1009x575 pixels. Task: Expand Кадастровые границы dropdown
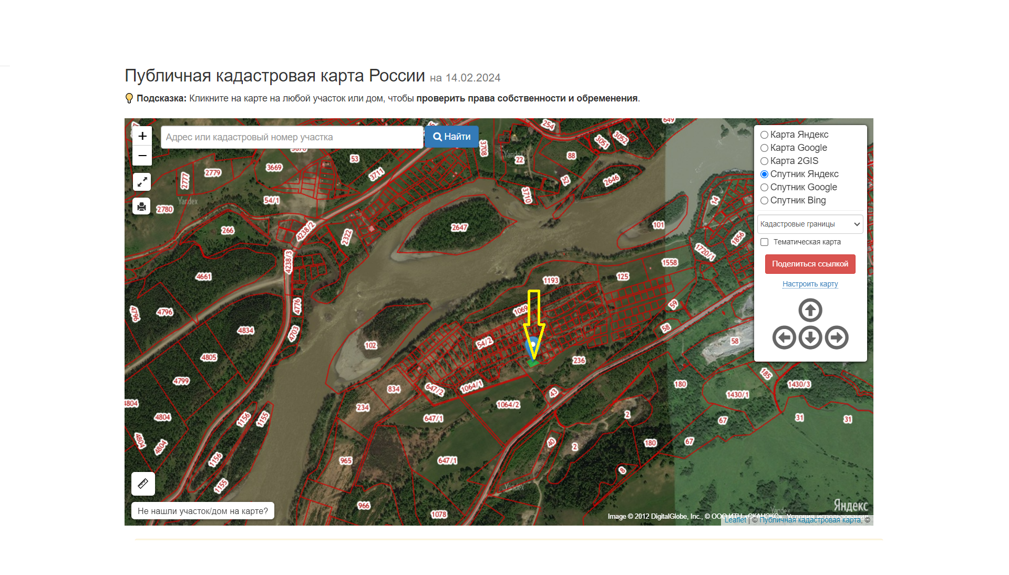click(x=810, y=224)
